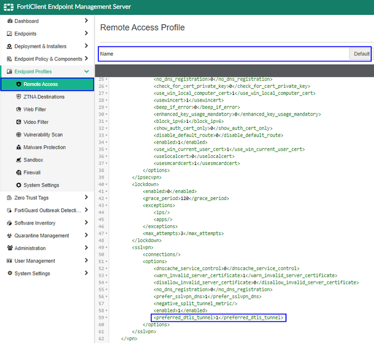Collapse the Endpoint Profiles section
Screen dimensions: 374x343
point(86,72)
